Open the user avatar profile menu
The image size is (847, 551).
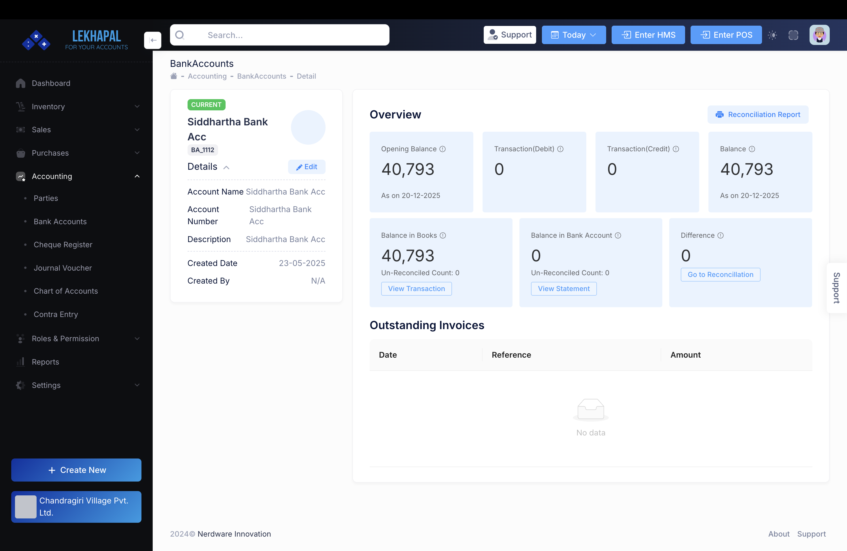tap(819, 35)
